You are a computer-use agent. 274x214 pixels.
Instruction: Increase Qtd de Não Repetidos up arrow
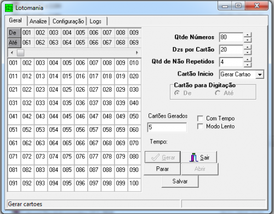click(248, 60)
